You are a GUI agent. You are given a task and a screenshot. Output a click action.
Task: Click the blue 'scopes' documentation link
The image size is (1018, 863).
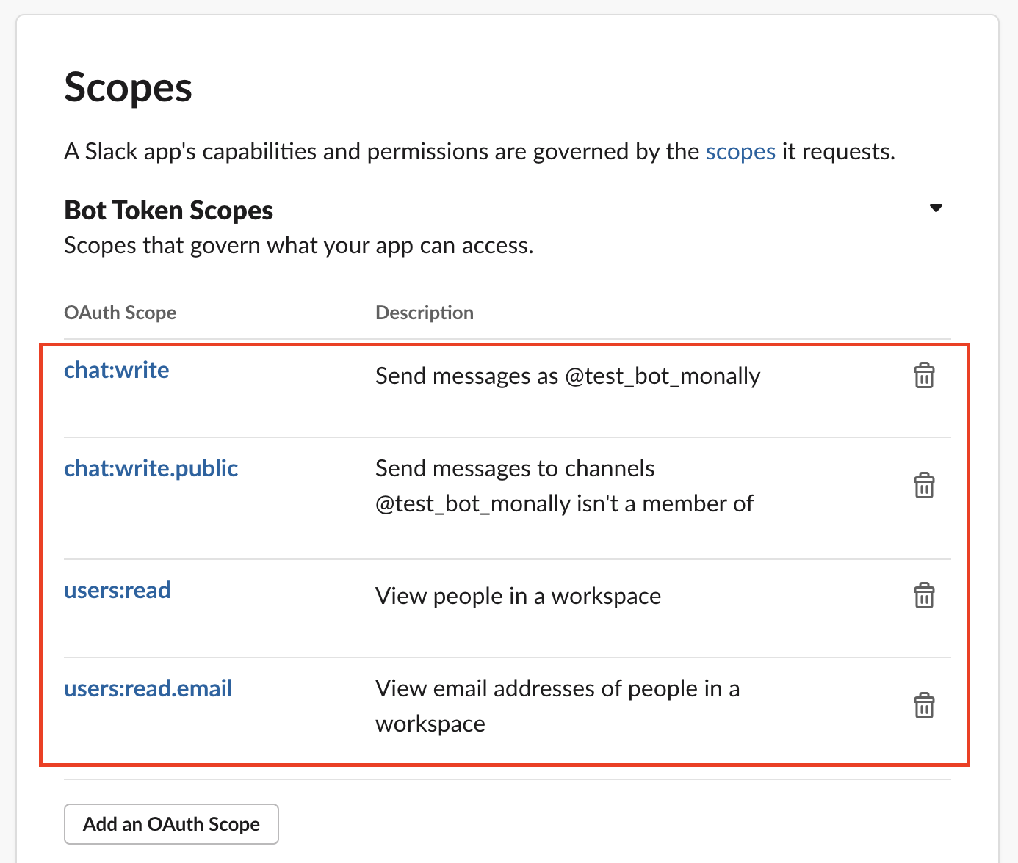click(x=740, y=151)
